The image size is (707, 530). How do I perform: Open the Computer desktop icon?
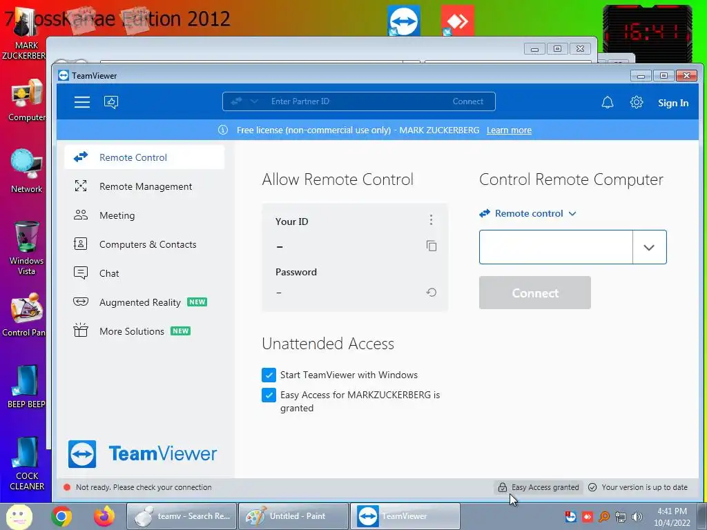point(27,100)
